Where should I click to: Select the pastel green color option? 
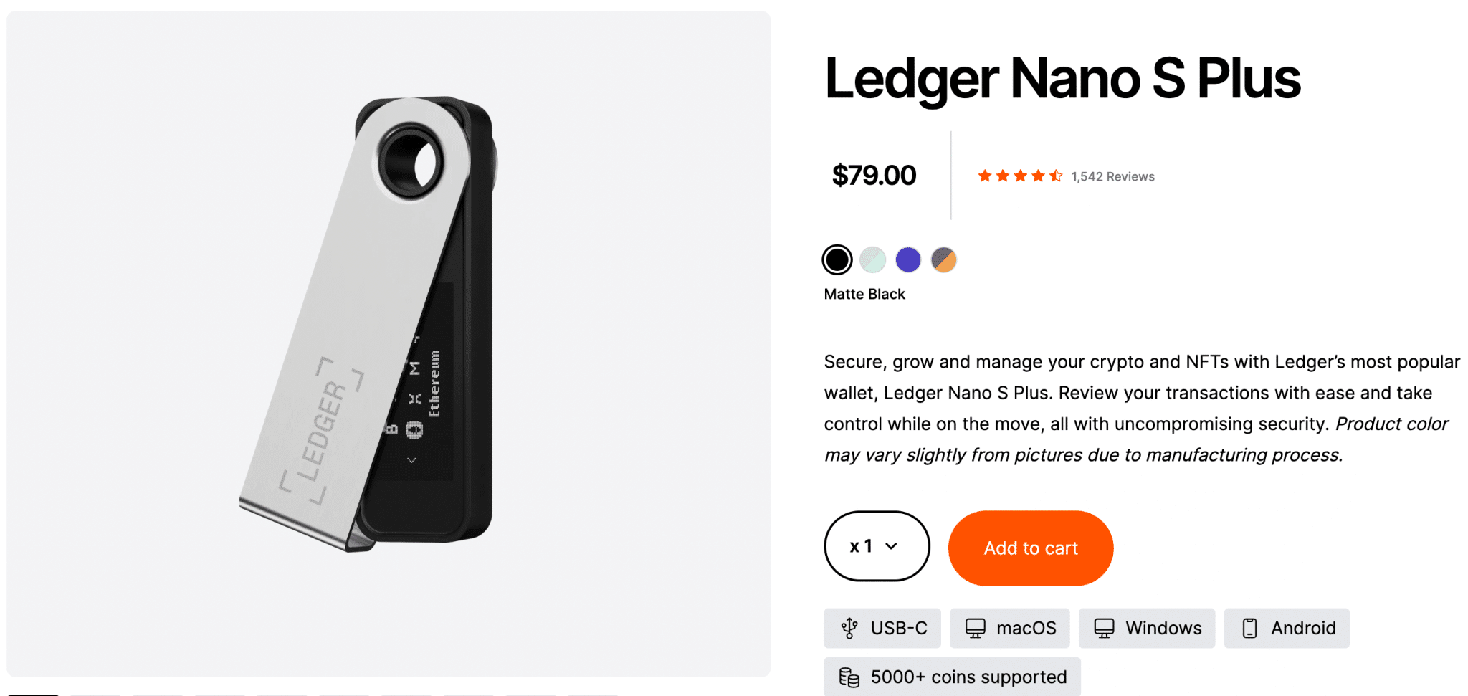pyautogui.click(x=872, y=259)
